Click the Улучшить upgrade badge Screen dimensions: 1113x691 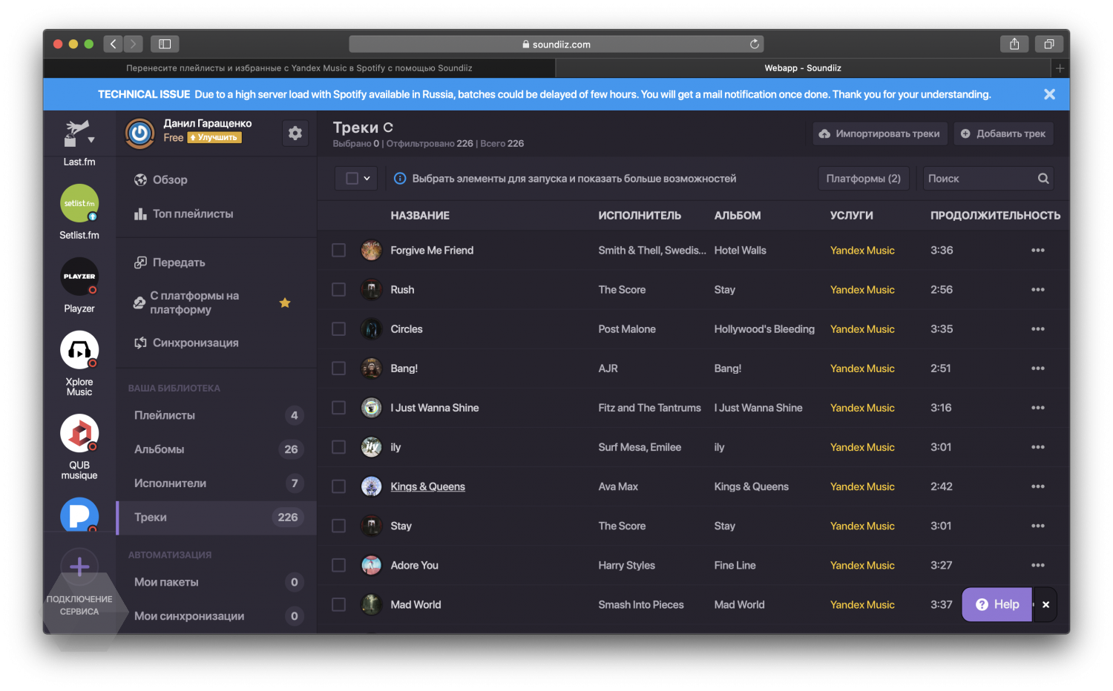click(x=214, y=137)
